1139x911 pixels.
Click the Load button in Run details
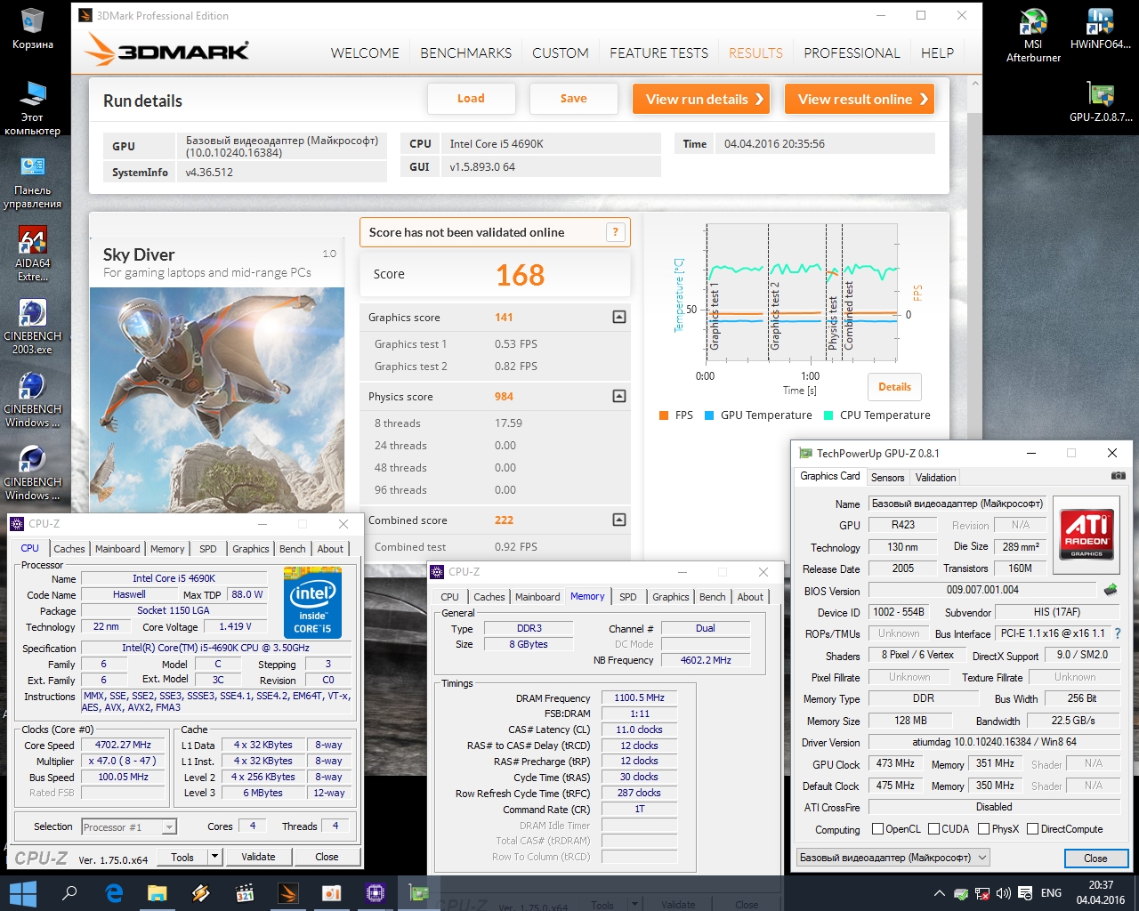(471, 99)
